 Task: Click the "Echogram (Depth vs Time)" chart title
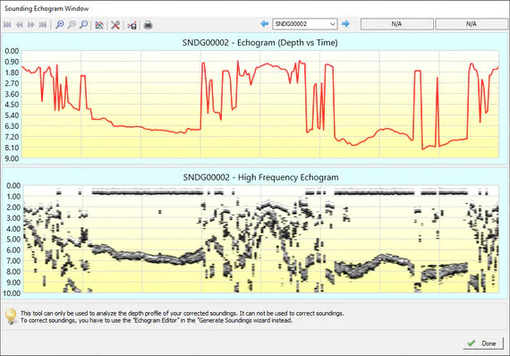pos(259,43)
